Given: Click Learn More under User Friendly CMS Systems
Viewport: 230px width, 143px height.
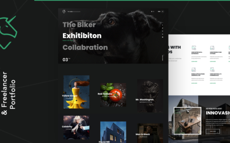Looking at the screenshot, I should (213, 61).
